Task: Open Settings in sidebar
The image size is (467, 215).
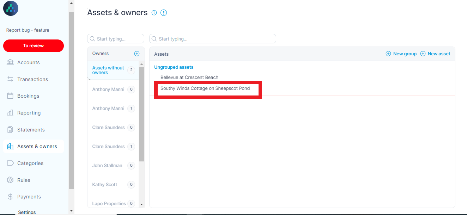Action: (27, 212)
